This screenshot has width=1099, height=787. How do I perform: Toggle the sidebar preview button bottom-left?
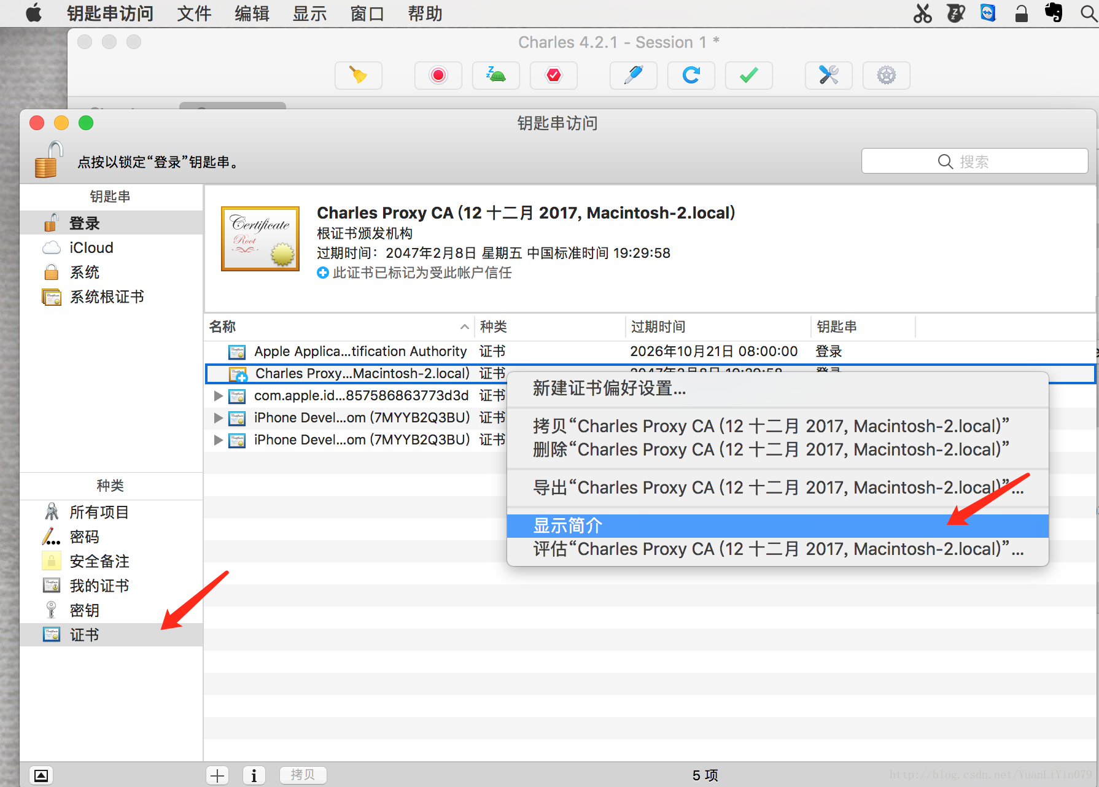[41, 775]
